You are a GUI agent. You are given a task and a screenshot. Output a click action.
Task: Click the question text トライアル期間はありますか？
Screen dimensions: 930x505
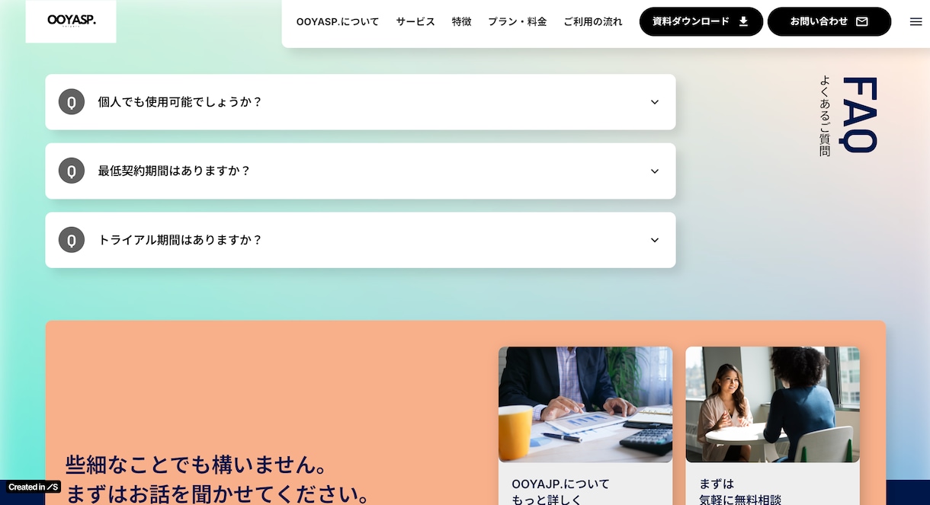(180, 240)
